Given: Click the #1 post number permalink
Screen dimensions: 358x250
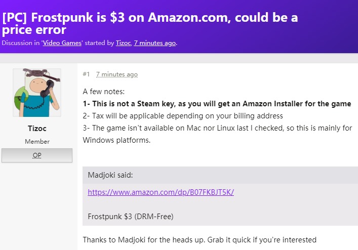Looking at the screenshot, I should point(86,74).
